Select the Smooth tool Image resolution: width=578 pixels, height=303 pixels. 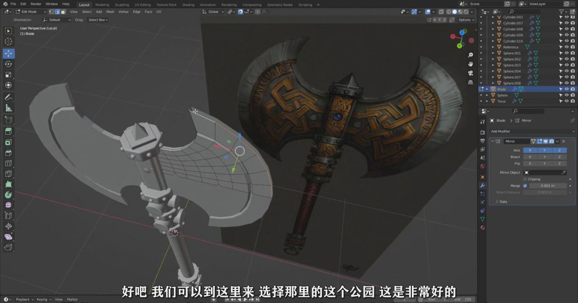(x=9, y=205)
